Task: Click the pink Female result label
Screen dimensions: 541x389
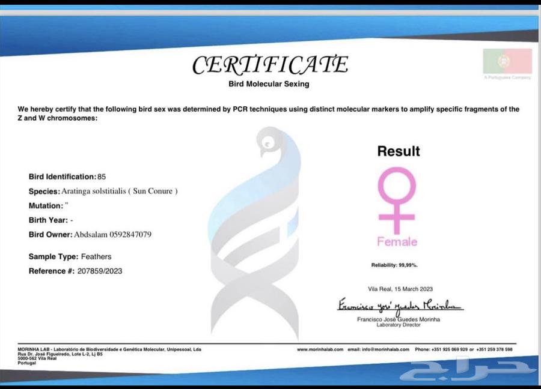Action: coord(397,242)
